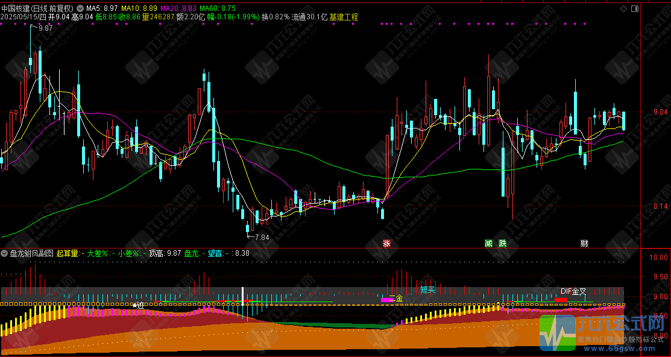Click the 基建工程 sector link
Image resolution: width=671 pixels, height=357 pixels.
click(344, 17)
